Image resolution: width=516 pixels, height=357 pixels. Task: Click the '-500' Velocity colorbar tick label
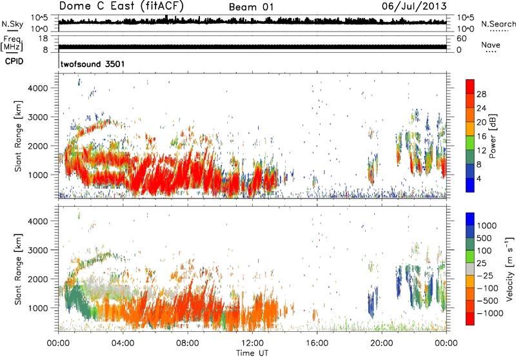(x=489, y=300)
